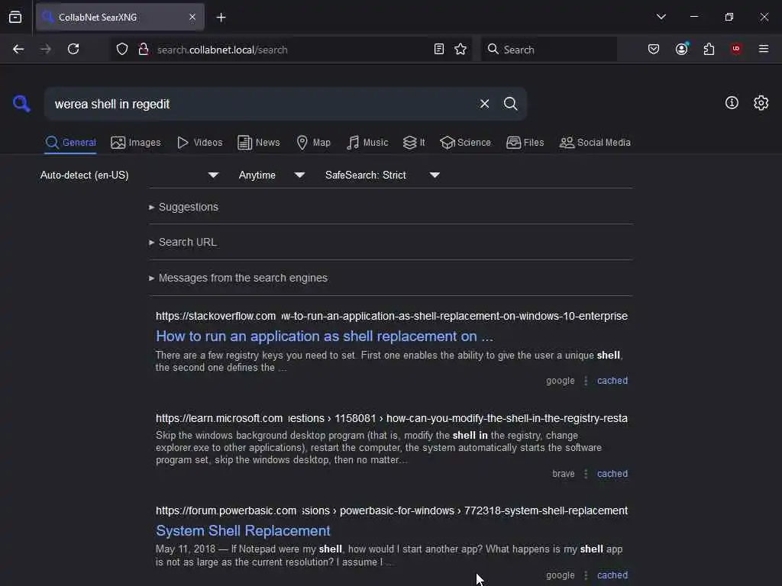Clear the search query with X icon
Viewport: 782px width, 586px height.
(x=484, y=104)
